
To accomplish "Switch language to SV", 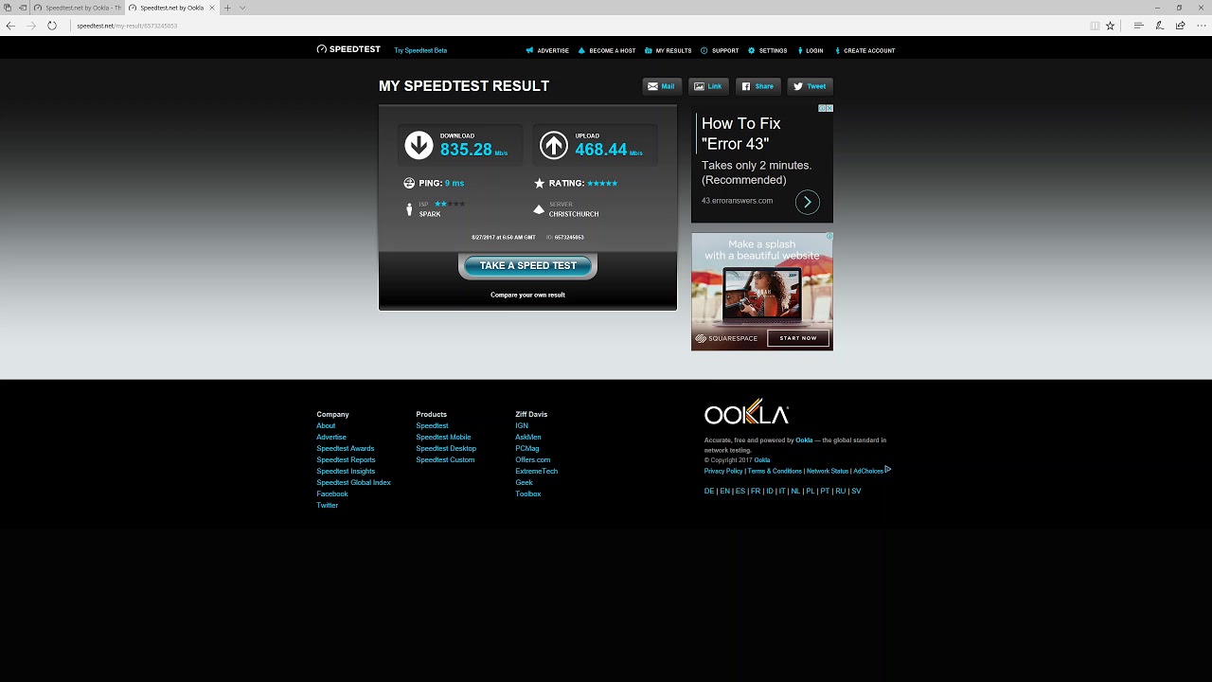I will tap(856, 492).
